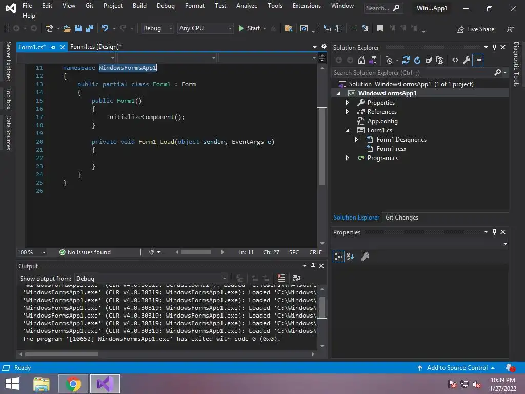Click the notifications bell in status bar
Screen dimensions: 525x394
(x=510, y=368)
